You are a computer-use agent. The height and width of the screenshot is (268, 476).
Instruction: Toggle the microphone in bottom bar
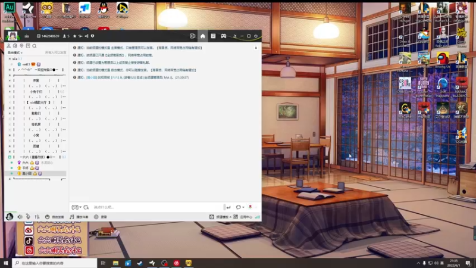click(28, 217)
